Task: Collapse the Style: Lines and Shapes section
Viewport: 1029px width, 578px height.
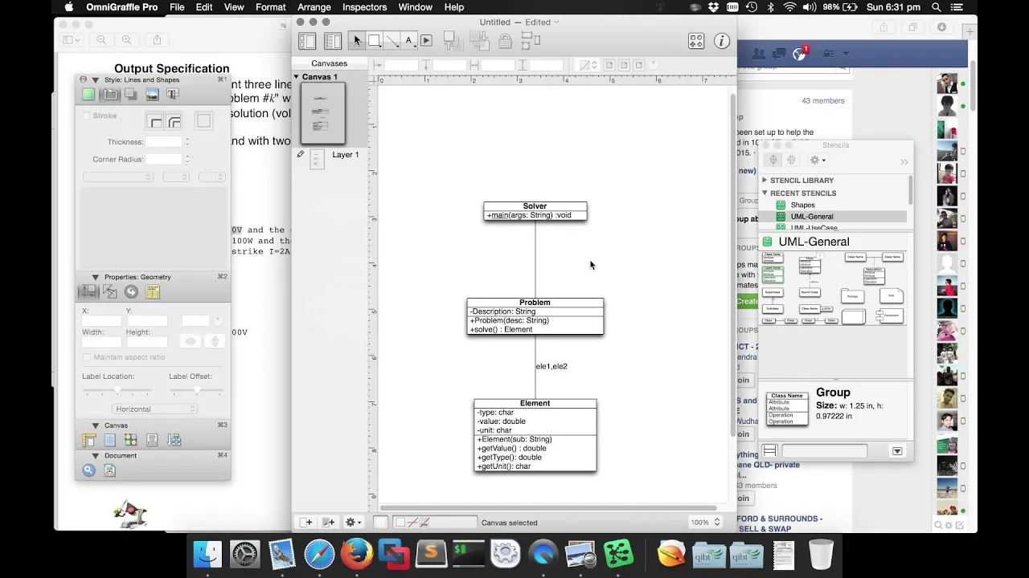Action: click(96, 80)
